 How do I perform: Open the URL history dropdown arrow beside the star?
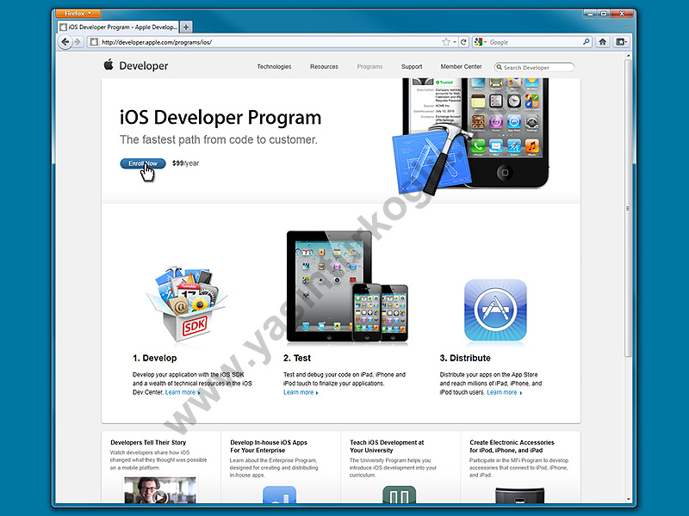tap(455, 42)
